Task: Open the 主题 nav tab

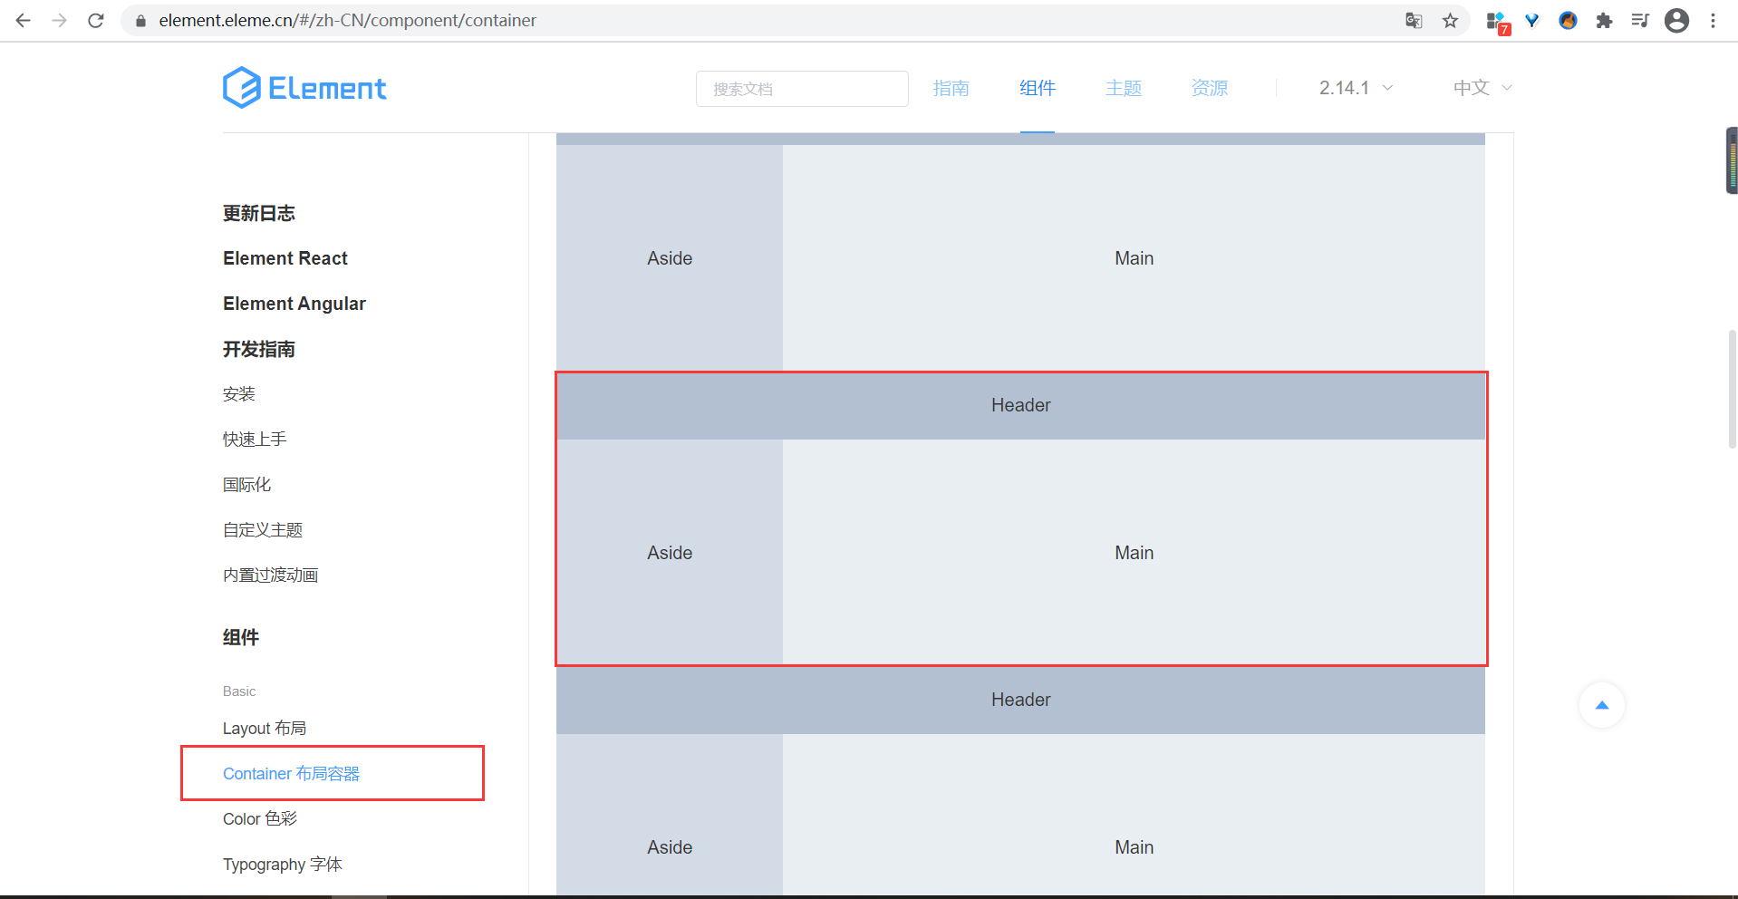Action: (1124, 88)
